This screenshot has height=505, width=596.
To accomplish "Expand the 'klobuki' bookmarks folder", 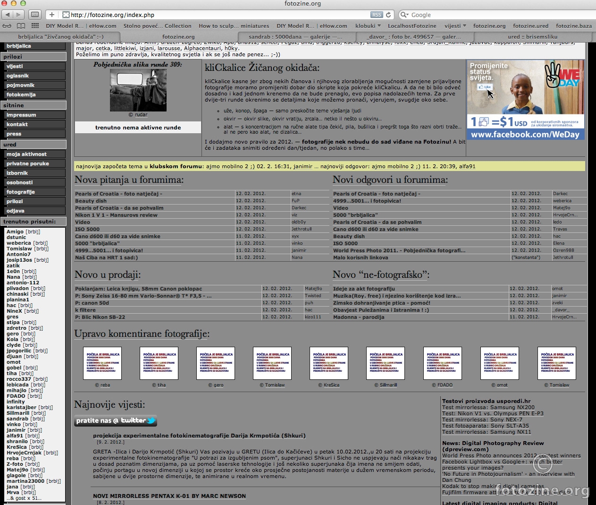I will (x=368, y=26).
